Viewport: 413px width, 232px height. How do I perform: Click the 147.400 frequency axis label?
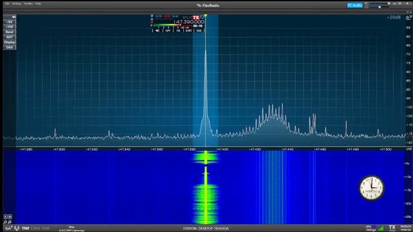(222, 149)
